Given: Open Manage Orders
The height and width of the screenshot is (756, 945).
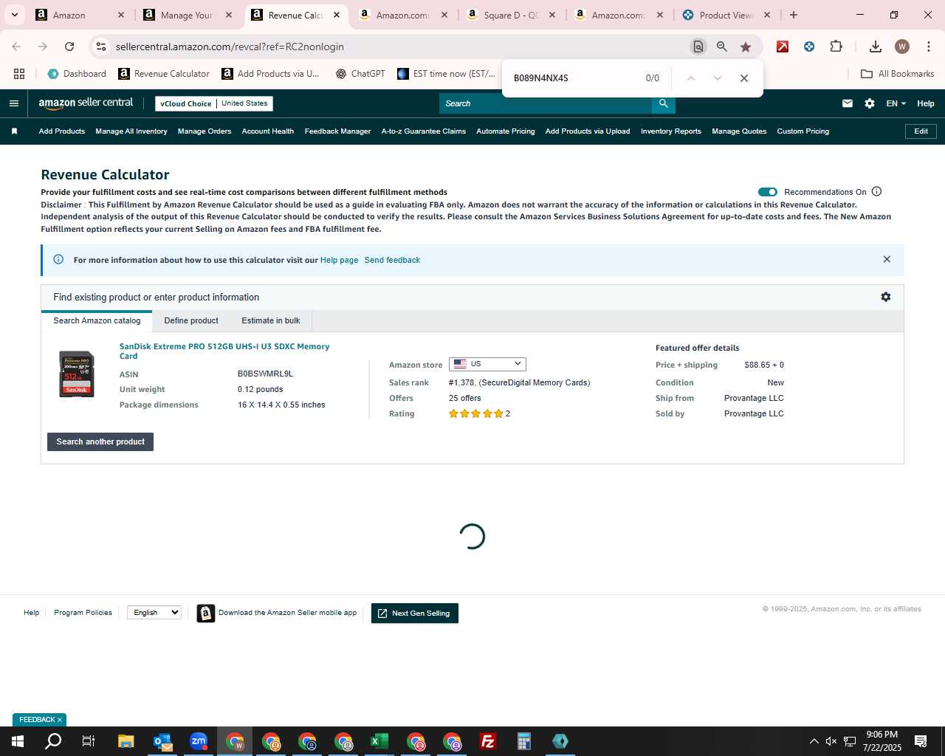Looking at the screenshot, I should 205,131.
